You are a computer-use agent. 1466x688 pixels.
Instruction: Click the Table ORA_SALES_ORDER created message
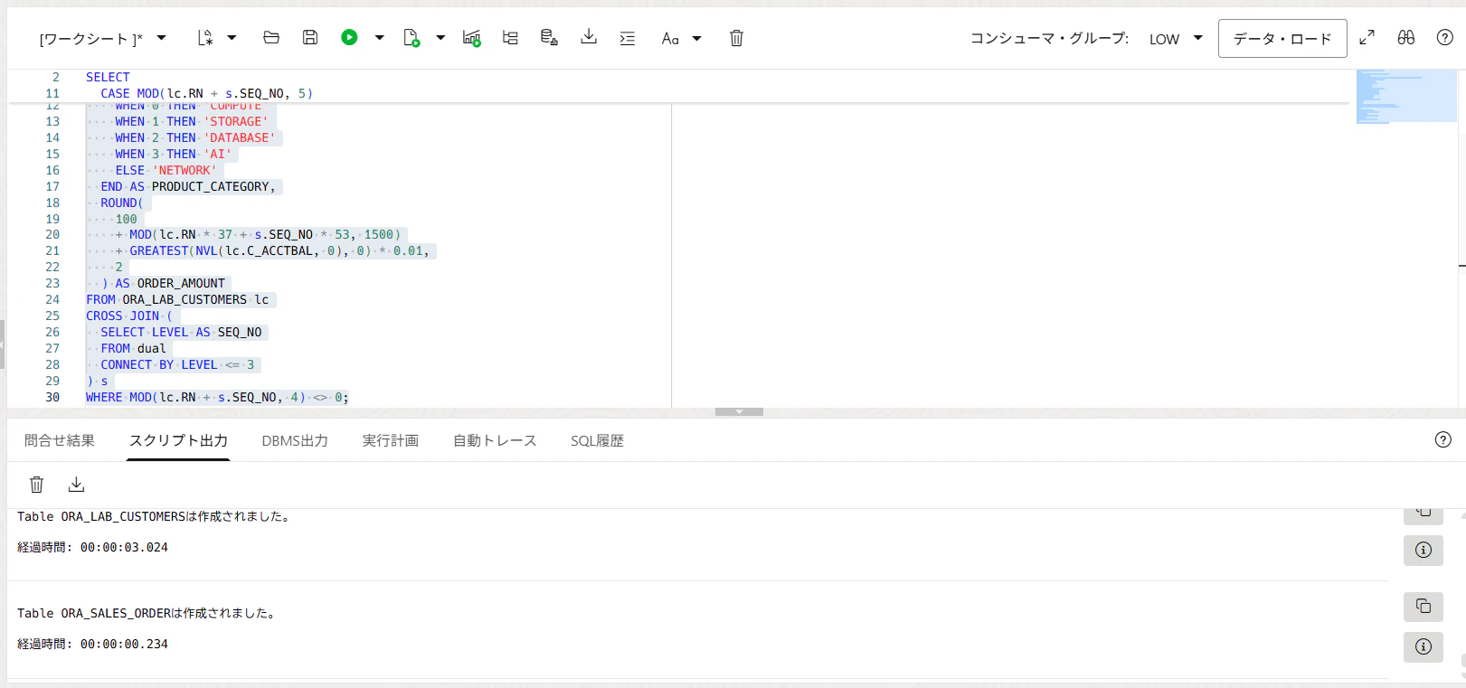(147, 613)
